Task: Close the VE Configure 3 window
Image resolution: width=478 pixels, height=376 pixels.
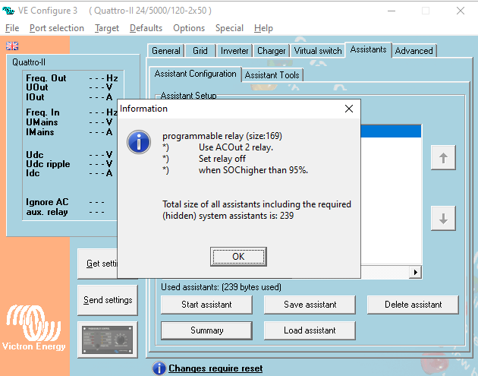Action: 461,11
